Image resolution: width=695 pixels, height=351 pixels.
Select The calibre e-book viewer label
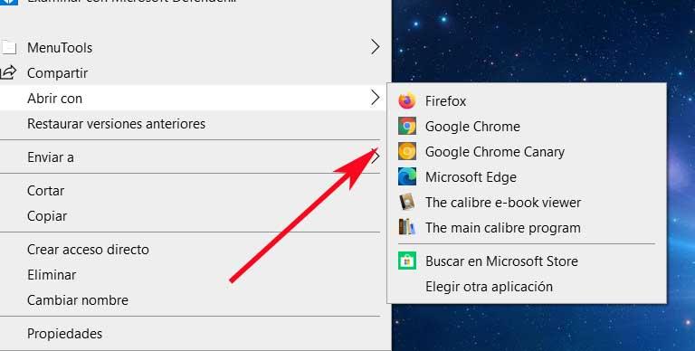tap(503, 203)
